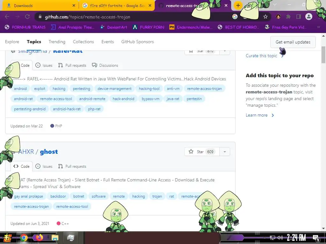326x244 pixels.
Task: Click the remote-access-tool tag under ghost
Action: pos(72,207)
